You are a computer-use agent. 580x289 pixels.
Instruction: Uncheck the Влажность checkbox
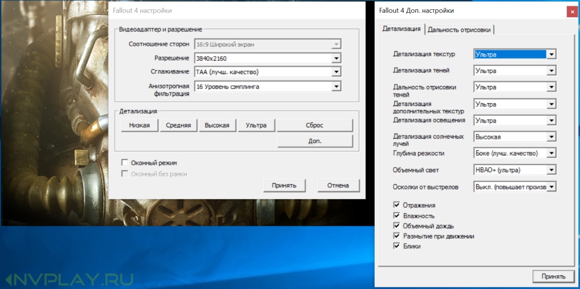[x=397, y=215]
